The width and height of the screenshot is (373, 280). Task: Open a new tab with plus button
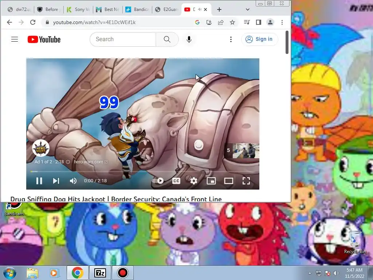(219, 9)
